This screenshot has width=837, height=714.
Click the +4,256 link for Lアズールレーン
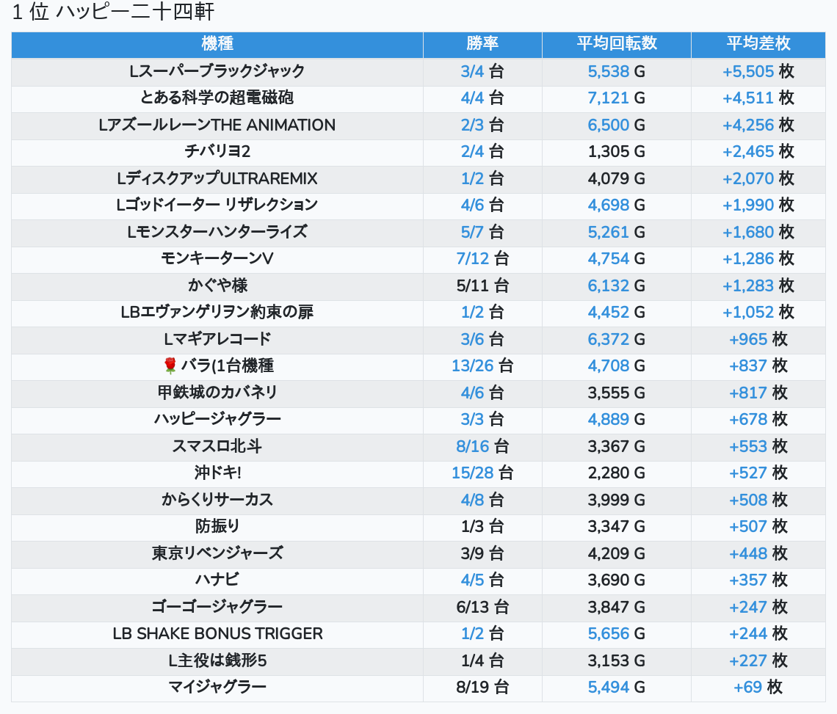pos(748,125)
